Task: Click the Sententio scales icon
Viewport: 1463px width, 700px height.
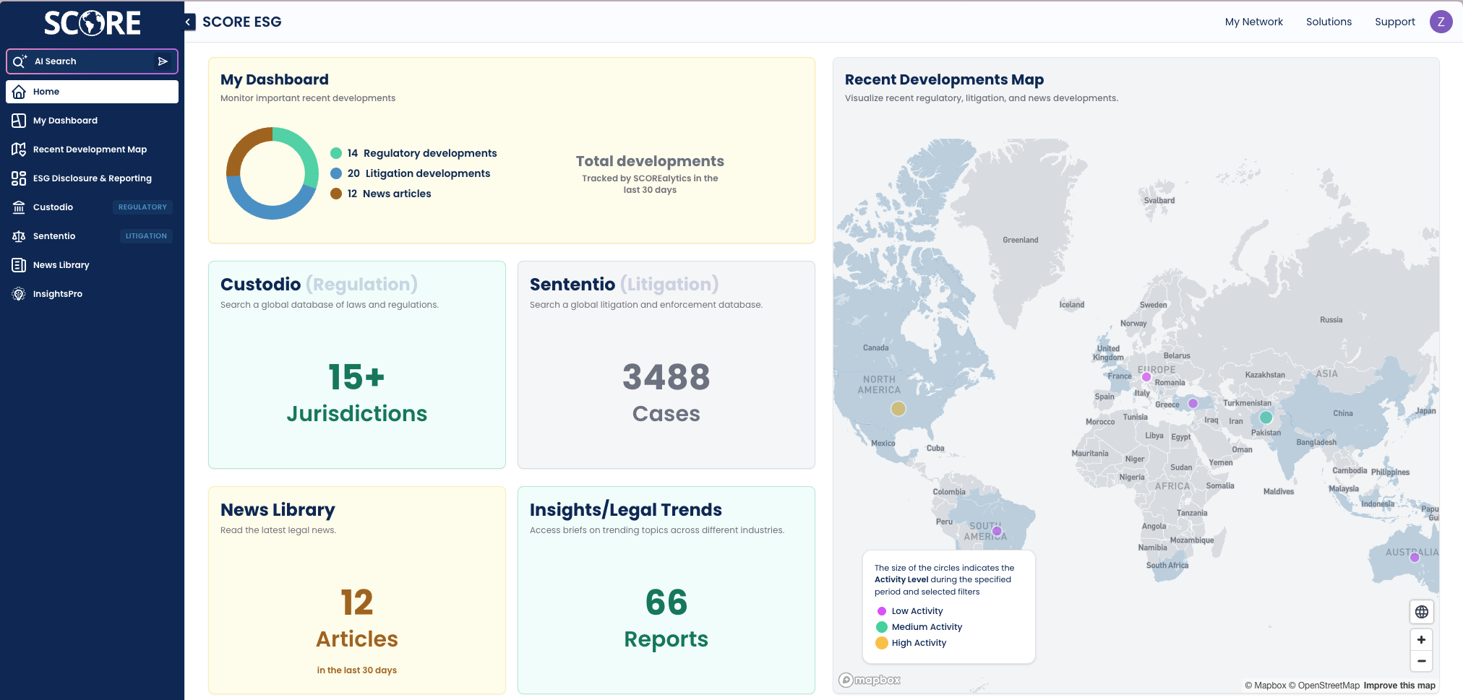Action: 20,236
